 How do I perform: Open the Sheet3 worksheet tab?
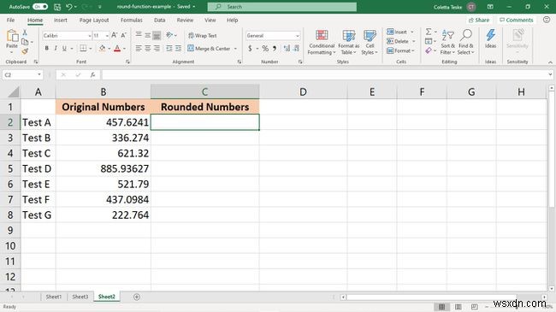tap(80, 297)
